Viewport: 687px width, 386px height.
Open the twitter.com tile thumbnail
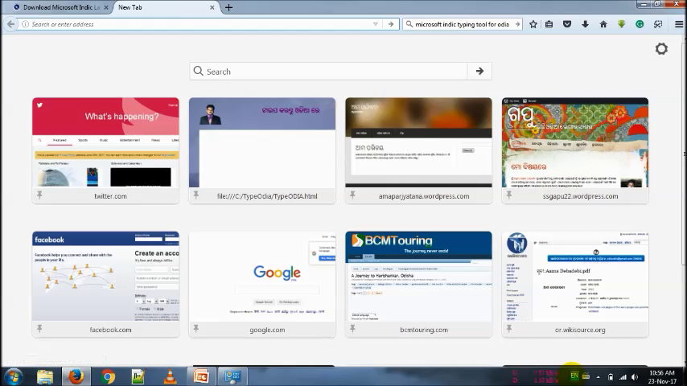105,143
